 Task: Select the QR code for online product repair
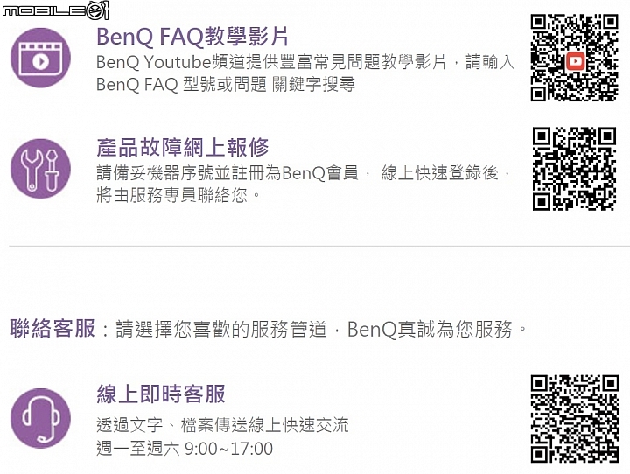574,169
